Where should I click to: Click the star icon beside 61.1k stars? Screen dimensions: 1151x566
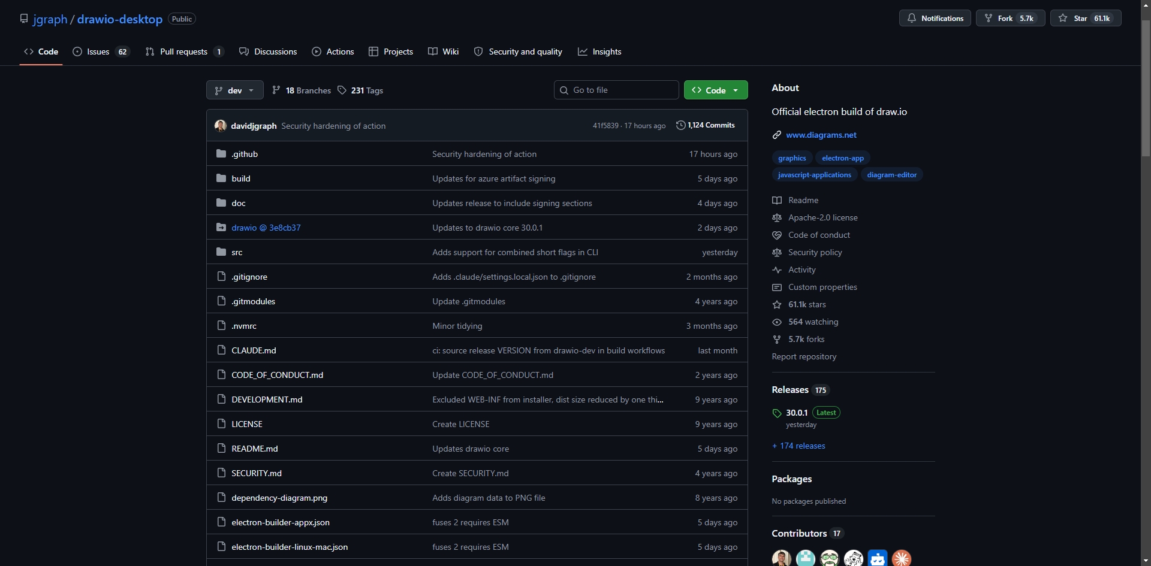(x=777, y=304)
